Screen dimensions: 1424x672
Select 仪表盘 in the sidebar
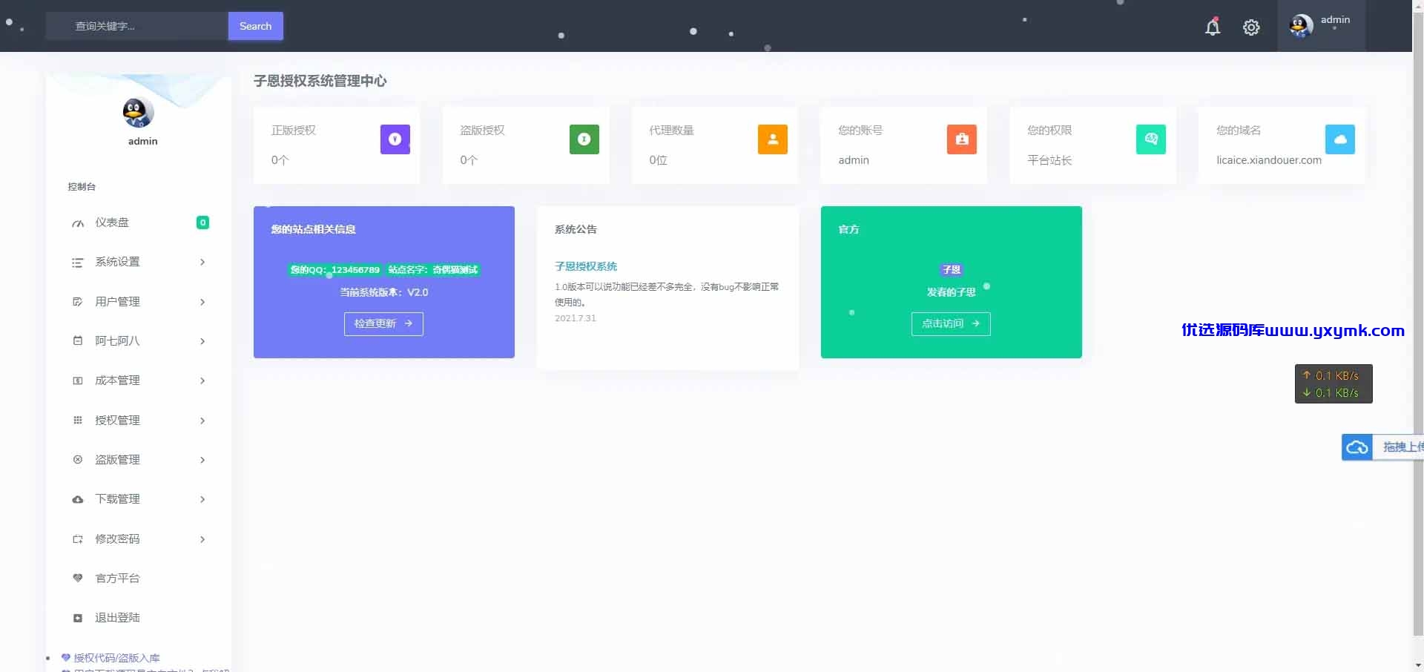pos(139,223)
